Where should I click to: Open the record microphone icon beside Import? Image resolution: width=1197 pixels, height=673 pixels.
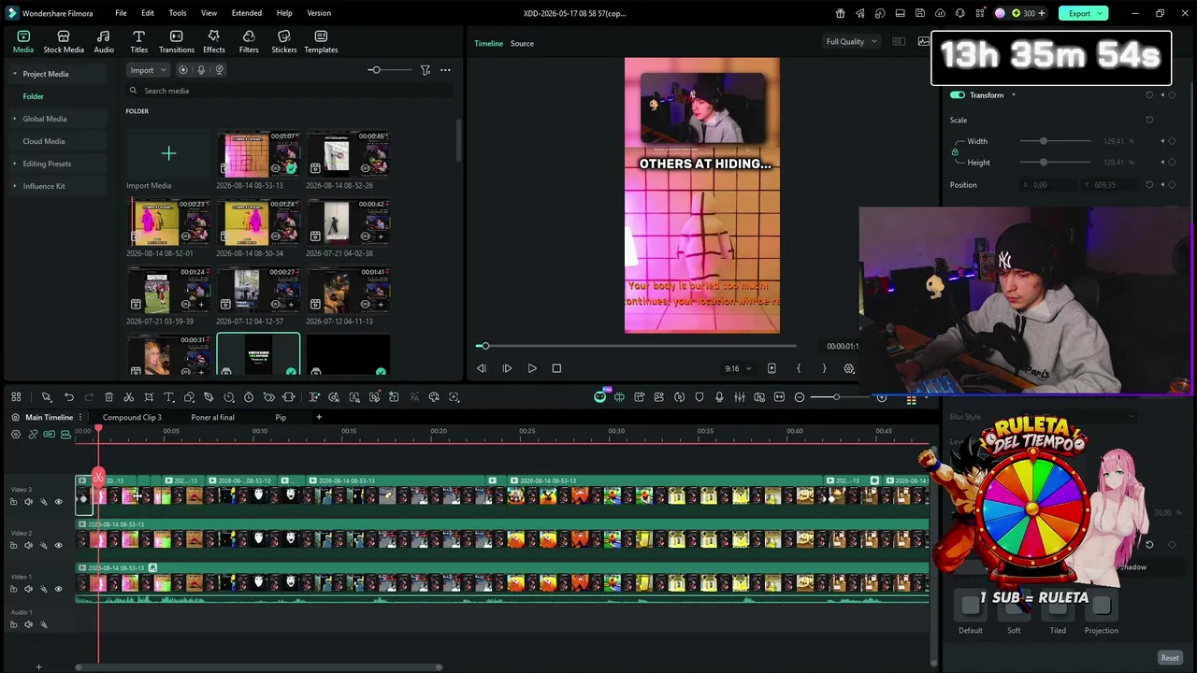coord(201,70)
